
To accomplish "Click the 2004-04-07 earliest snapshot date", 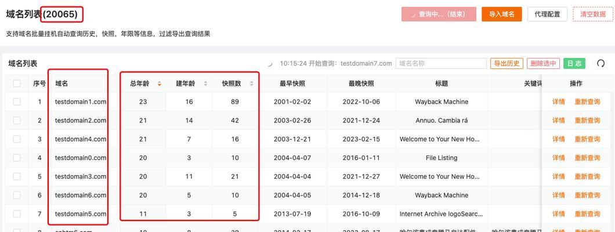I will click(x=292, y=158).
